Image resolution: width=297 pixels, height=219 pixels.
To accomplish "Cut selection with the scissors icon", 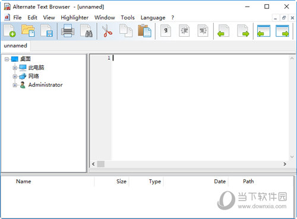I will click(107, 31).
